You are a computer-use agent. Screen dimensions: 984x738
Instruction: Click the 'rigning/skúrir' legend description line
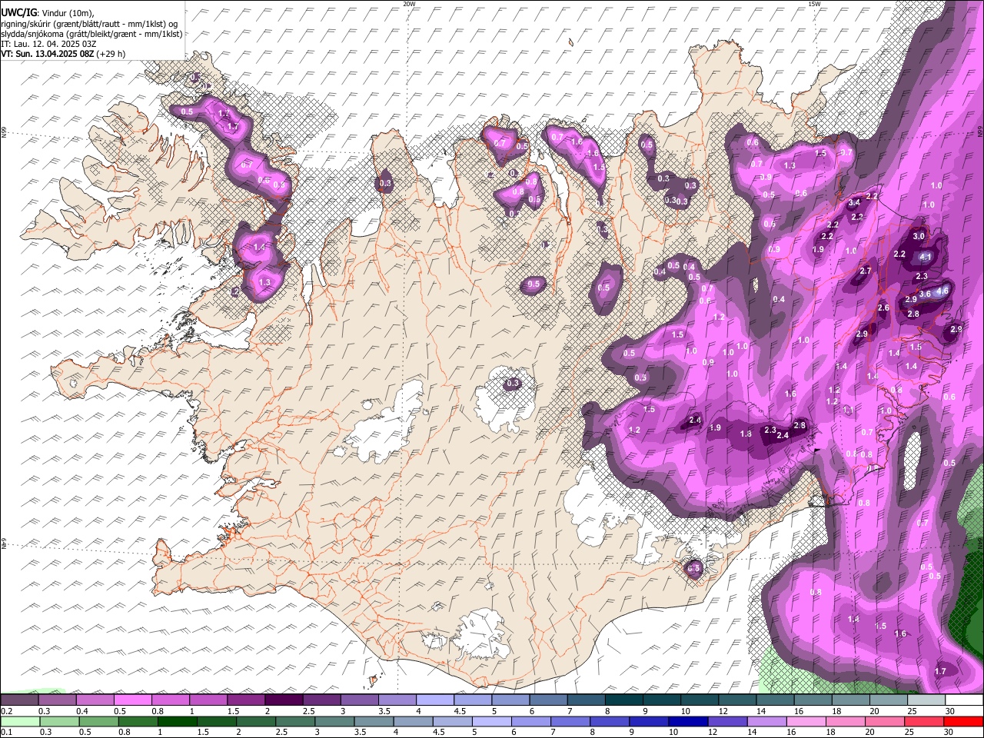click(x=89, y=23)
